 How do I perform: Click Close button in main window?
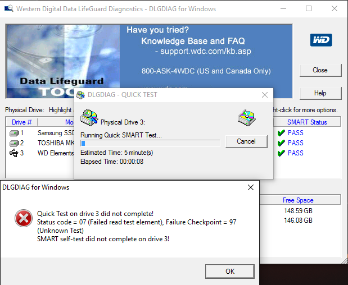(320, 70)
